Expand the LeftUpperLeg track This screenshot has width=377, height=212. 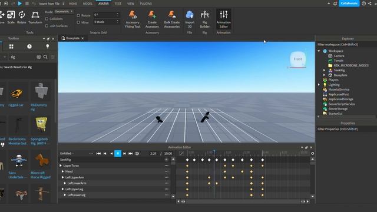click(63, 189)
